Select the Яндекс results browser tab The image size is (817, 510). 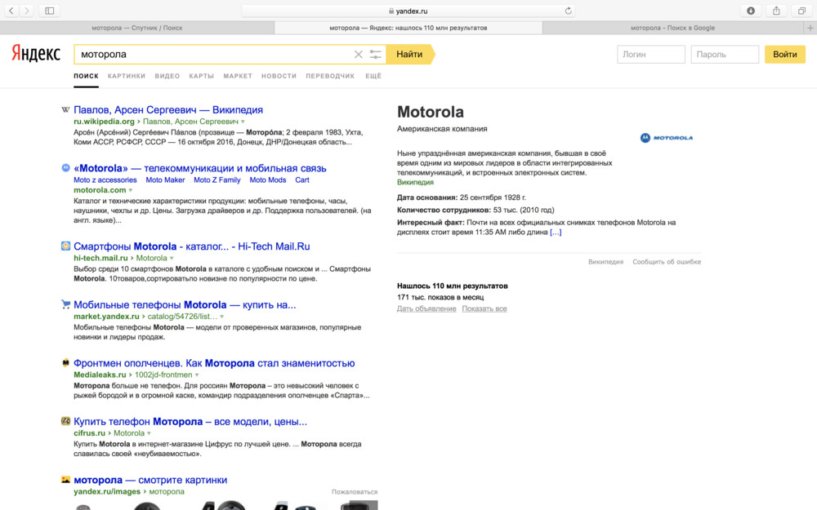click(x=408, y=28)
